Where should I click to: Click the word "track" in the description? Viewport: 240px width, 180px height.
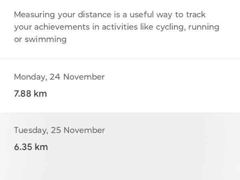tap(196, 15)
